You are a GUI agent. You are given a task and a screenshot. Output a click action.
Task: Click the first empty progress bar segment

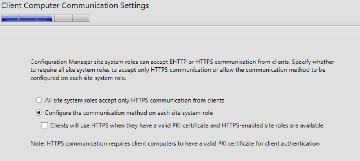pyautogui.click(x=63, y=18)
